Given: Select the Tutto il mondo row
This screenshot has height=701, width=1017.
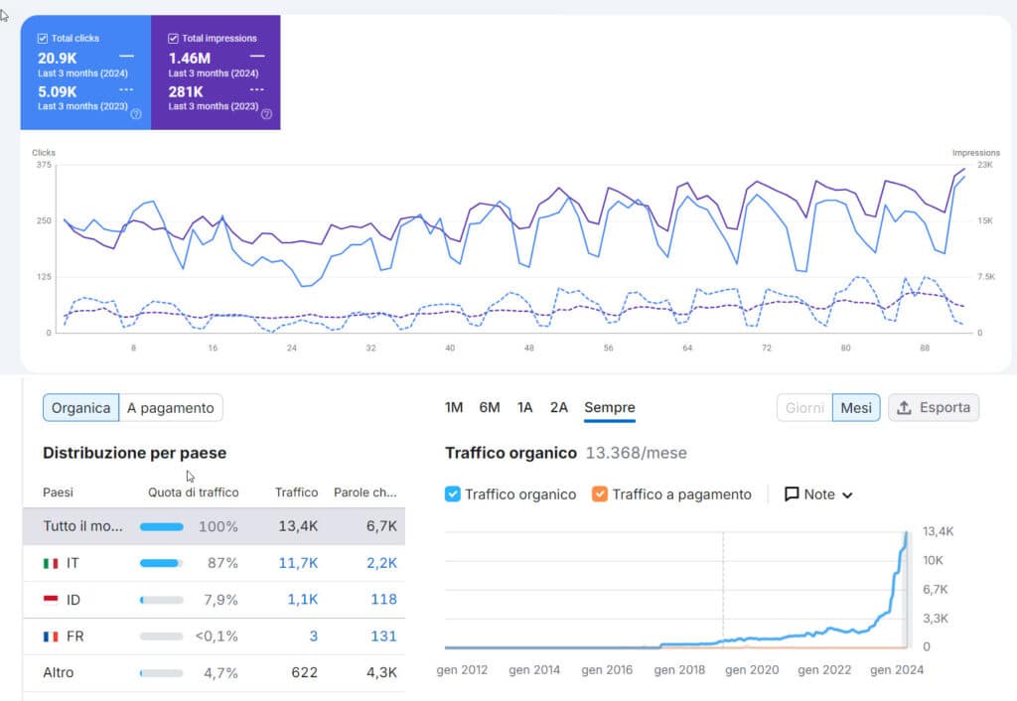Looking at the screenshot, I should (214, 526).
